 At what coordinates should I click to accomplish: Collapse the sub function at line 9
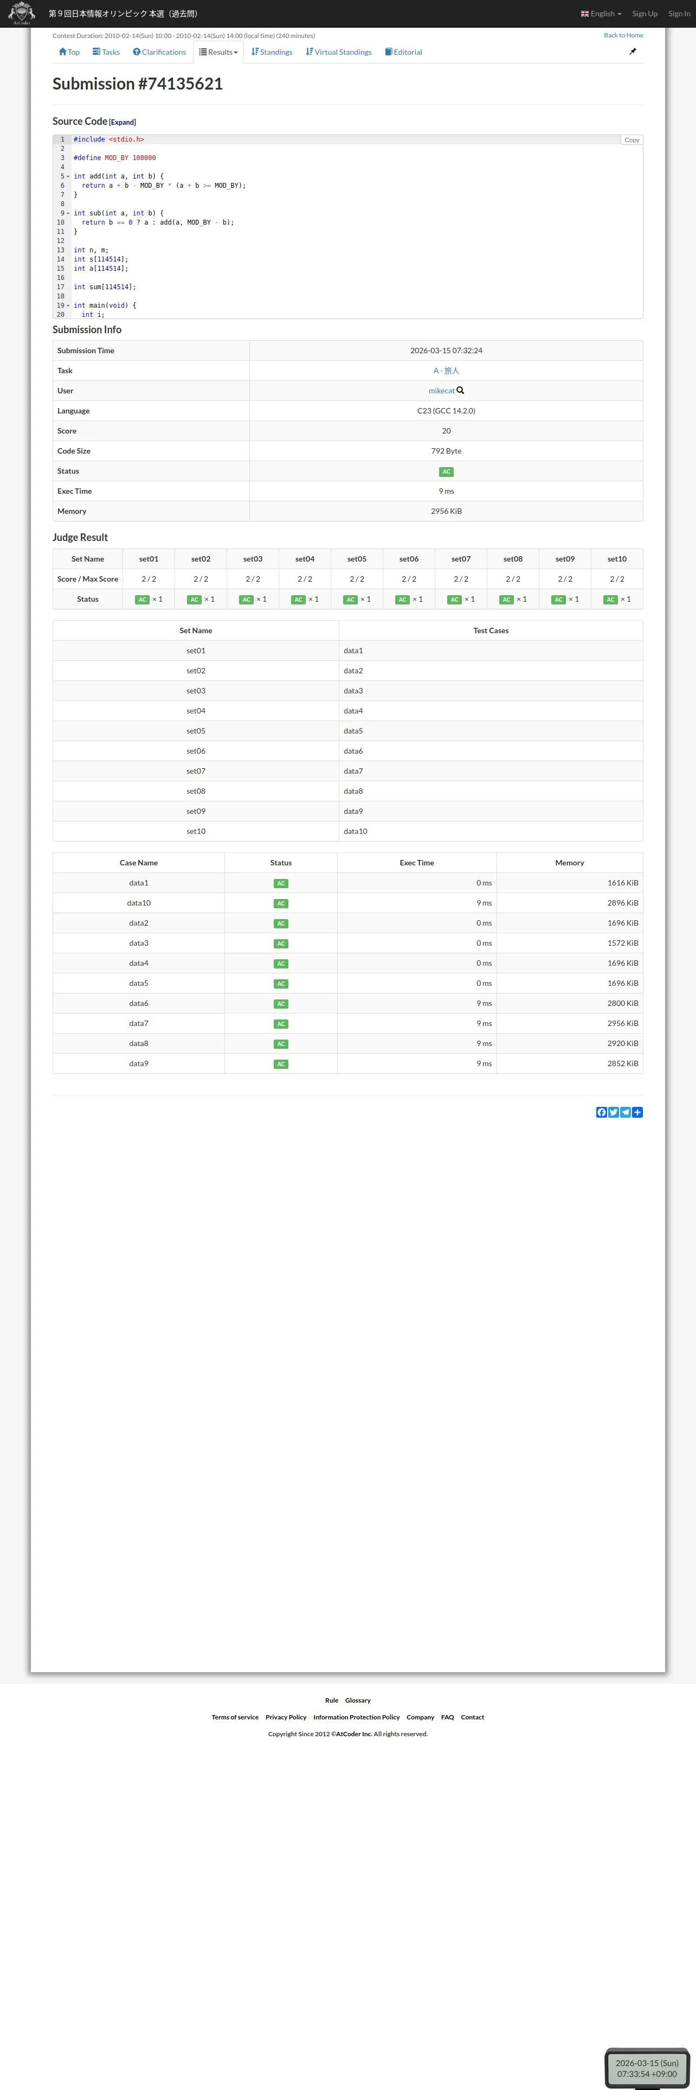68,213
